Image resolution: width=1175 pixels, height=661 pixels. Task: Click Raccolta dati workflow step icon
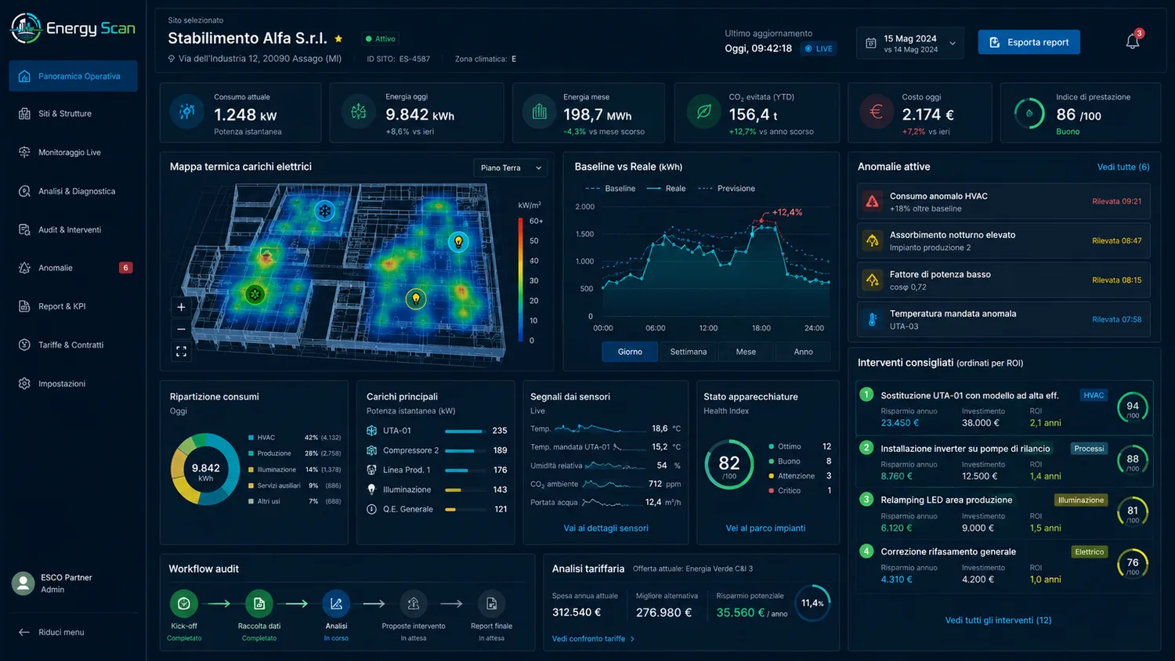click(x=259, y=604)
